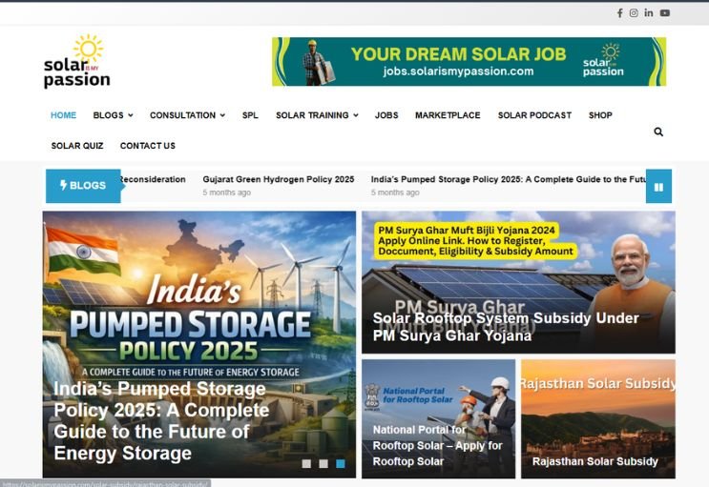Open Gujarat Green Hydrogen Policy 2025 ticker link
Screen dimensions: 709x487
[279, 179]
